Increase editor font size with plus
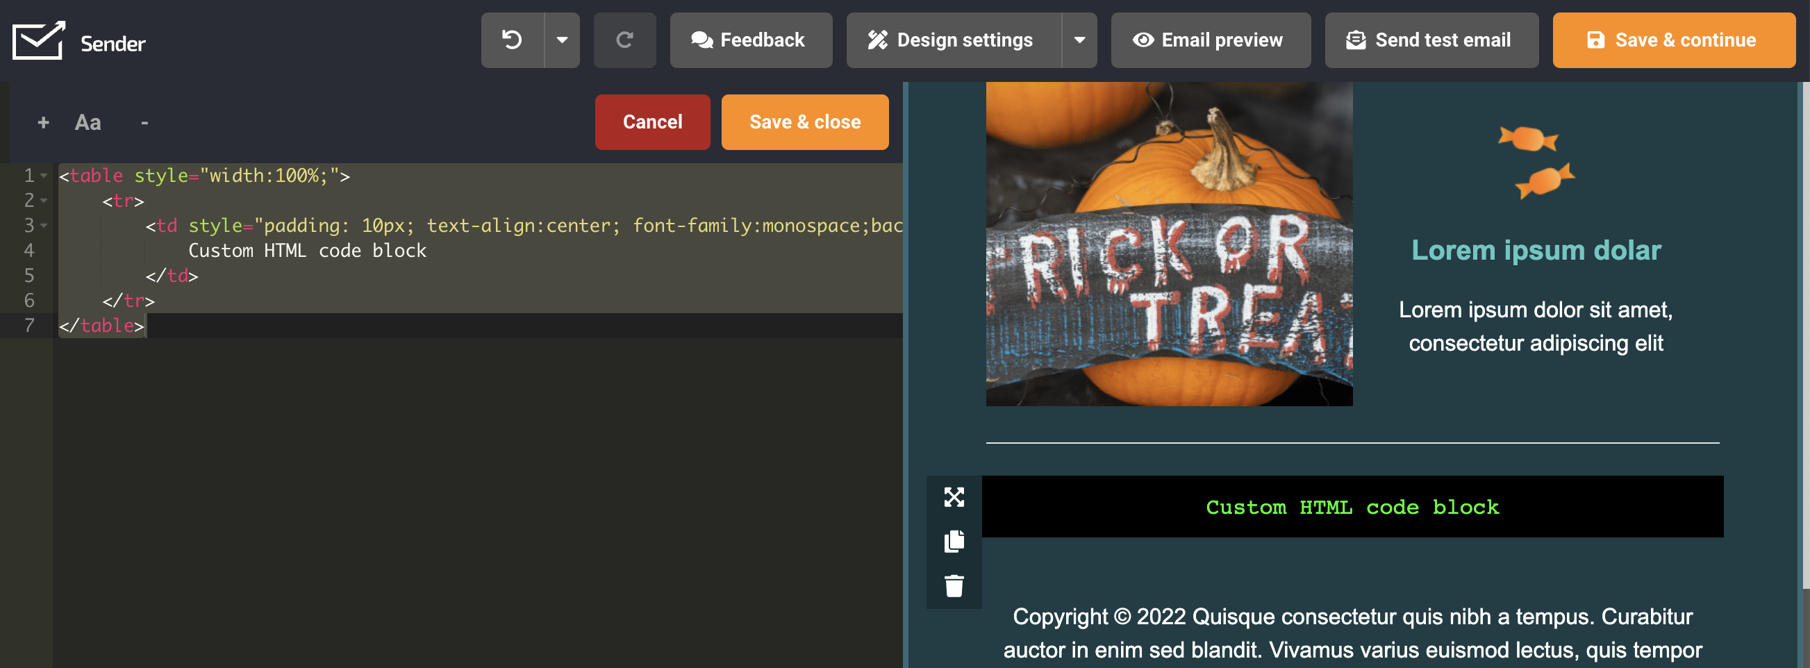Viewport: 1810px width, 668px height. (44, 123)
